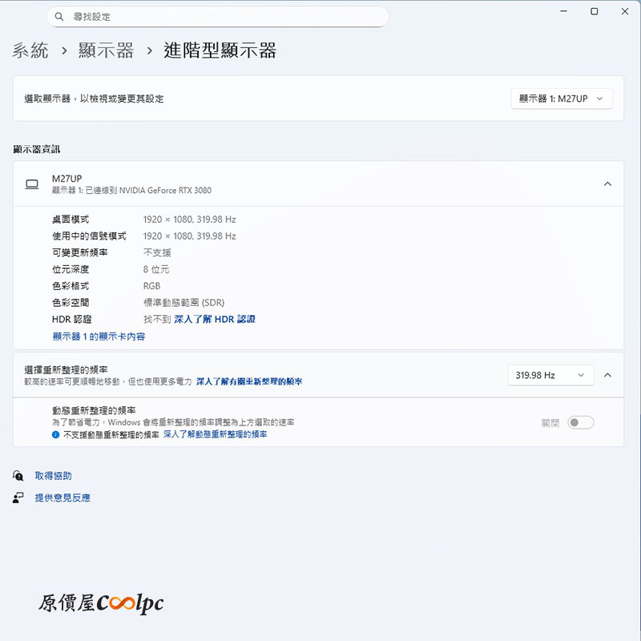The height and width of the screenshot is (641, 641).
Task: Open 顯示器 1 的顯示卡內容 link
Action: [99, 337]
